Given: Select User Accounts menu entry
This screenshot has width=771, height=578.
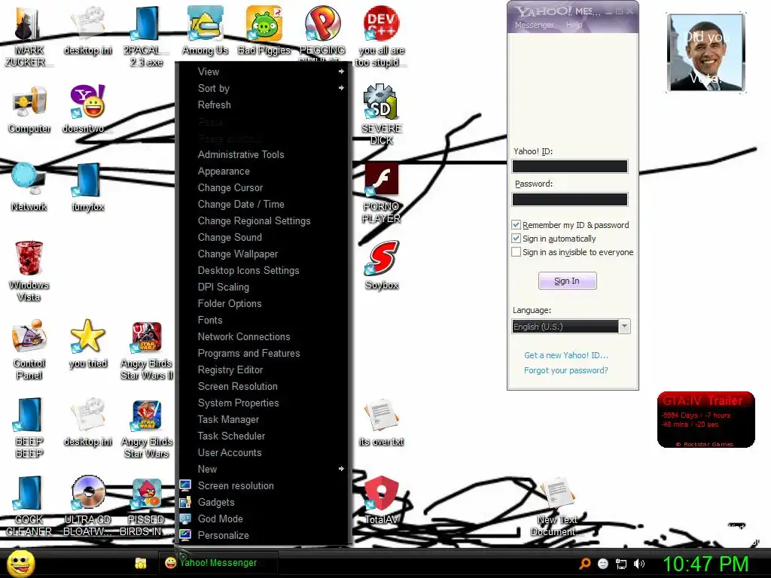Looking at the screenshot, I should point(264,452).
